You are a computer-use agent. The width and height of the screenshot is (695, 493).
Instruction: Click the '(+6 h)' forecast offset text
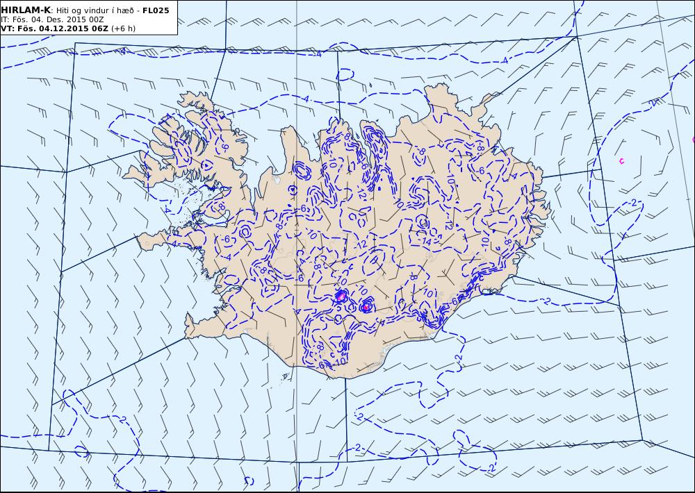point(123,28)
